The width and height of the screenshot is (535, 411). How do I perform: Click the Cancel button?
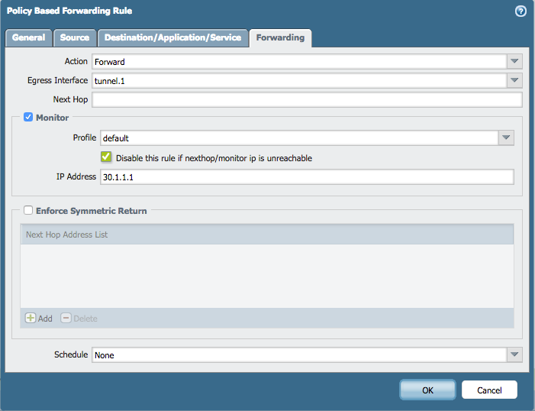click(489, 390)
